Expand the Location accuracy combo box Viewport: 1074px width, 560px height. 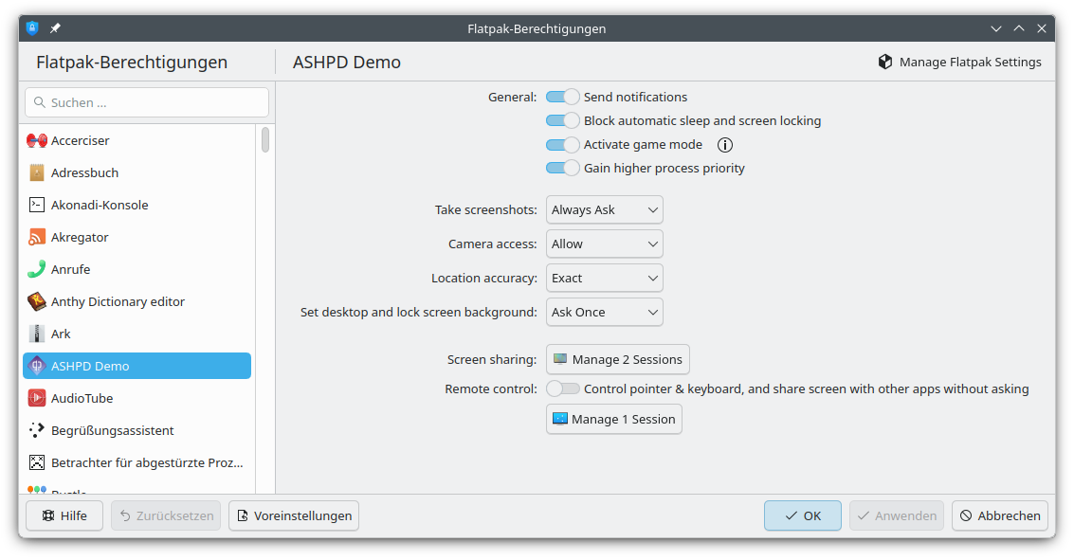pos(604,278)
